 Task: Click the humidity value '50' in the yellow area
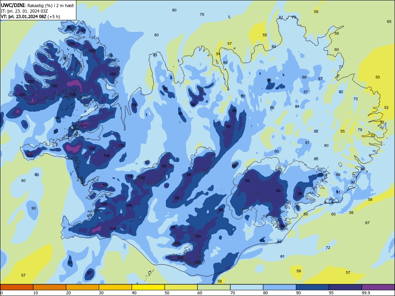pyautogui.click(x=378, y=77)
